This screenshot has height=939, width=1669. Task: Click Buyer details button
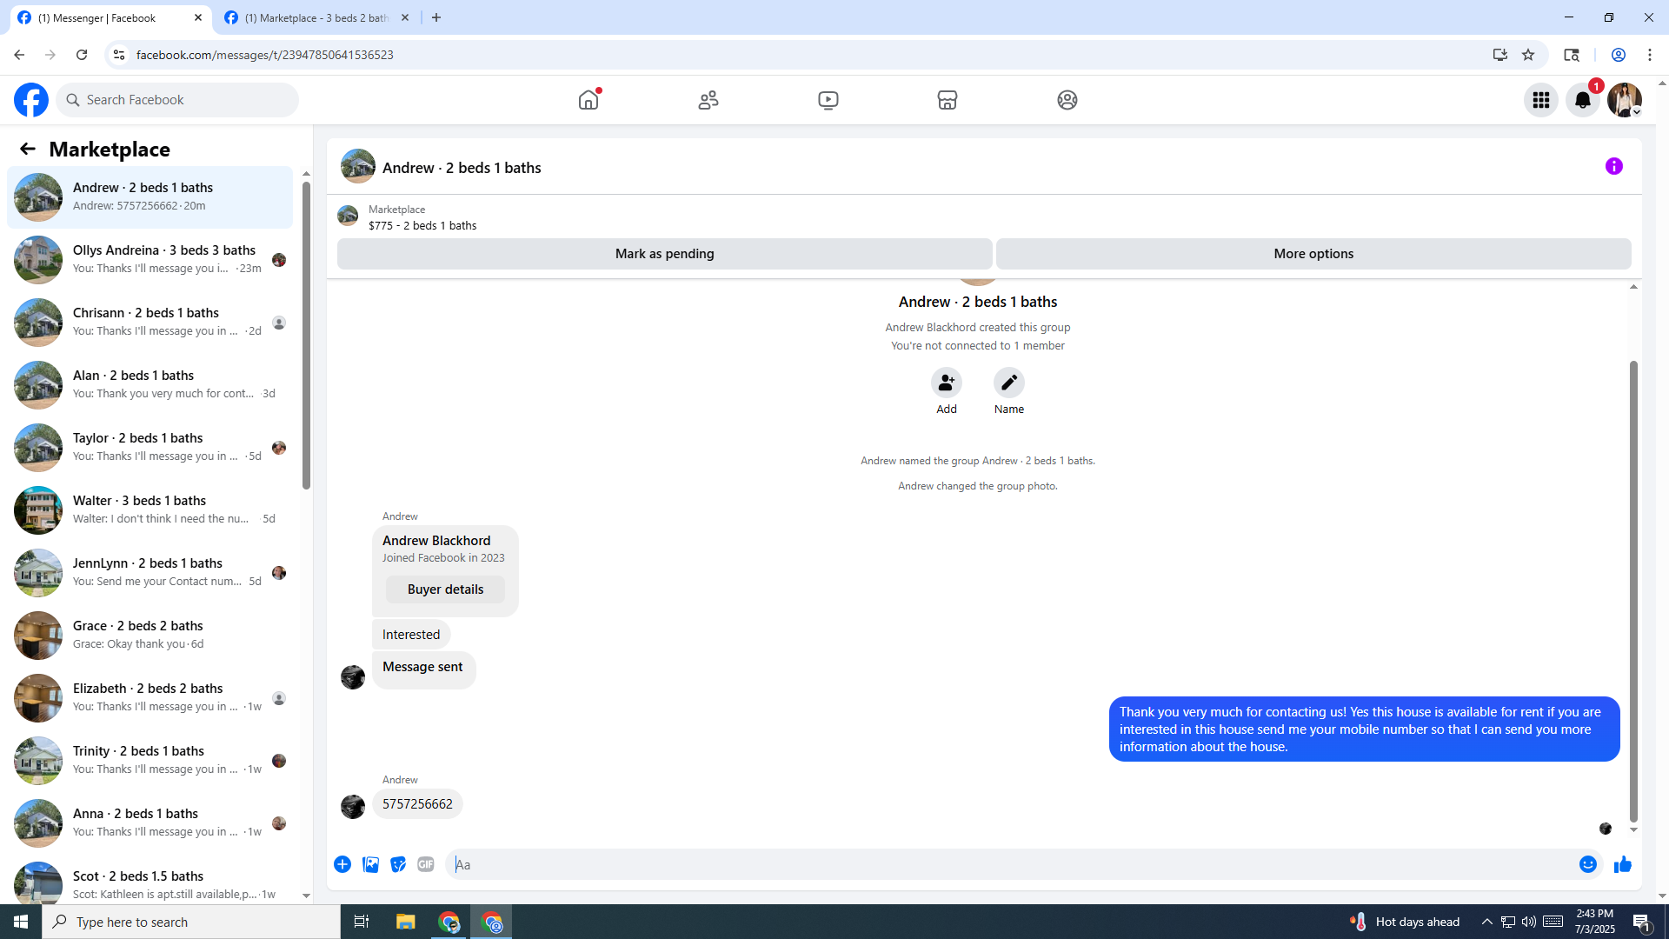(x=445, y=589)
